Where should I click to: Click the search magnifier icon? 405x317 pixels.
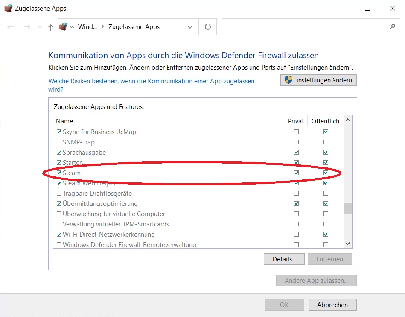tap(392, 26)
